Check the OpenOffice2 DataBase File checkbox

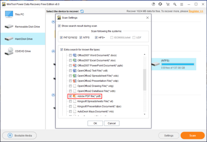pos(70,91)
